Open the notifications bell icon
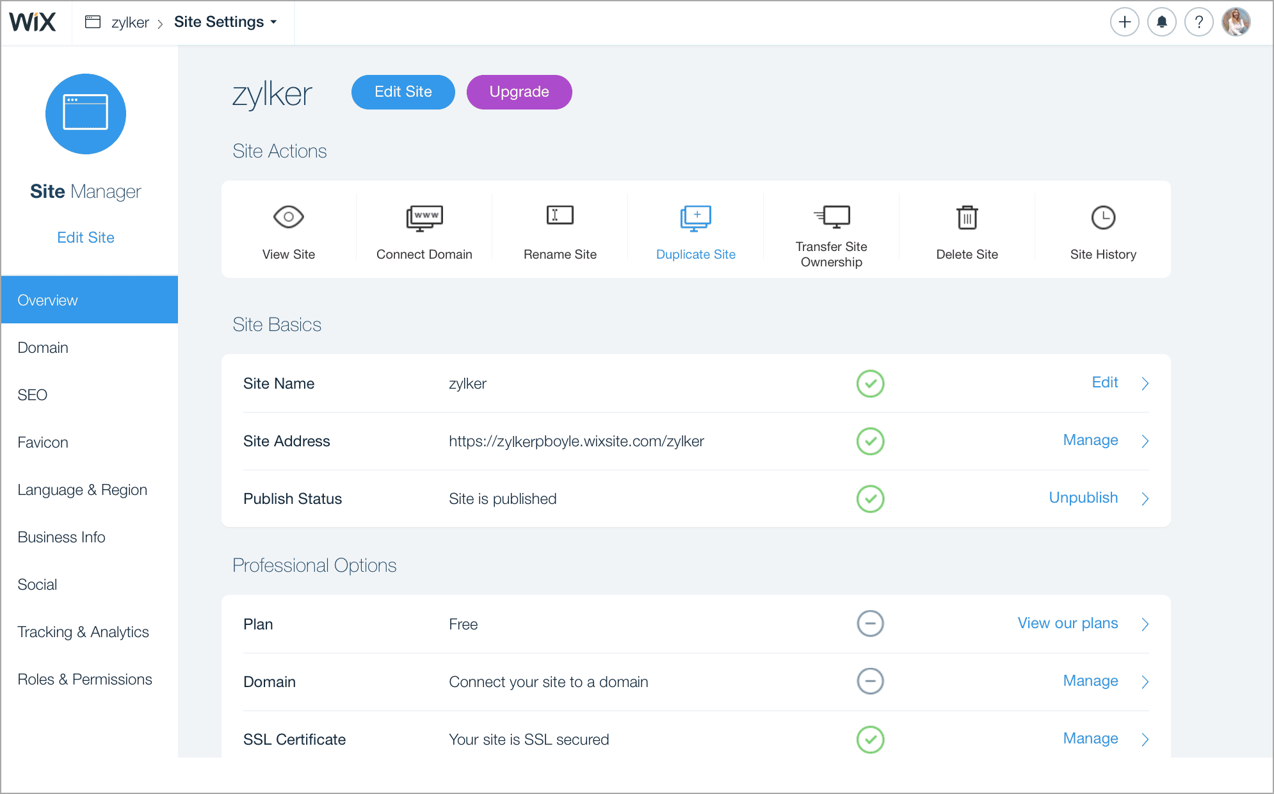Screen dimensions: 1274x794 [x=1161, y=22]
